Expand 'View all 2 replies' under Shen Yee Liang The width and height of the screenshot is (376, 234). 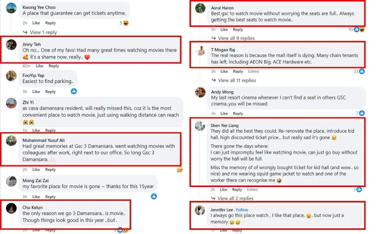[x=236, y=198]
